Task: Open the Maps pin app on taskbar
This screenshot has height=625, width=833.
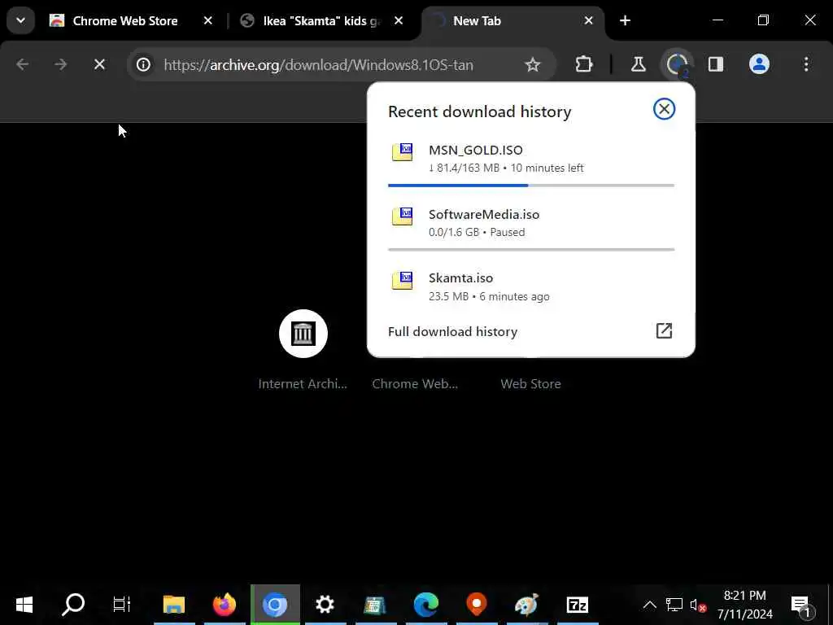Action: point(477,605)
